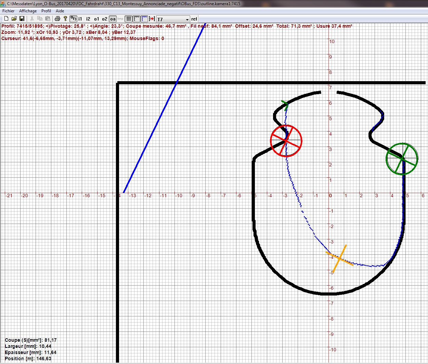Image resolution: width=428 pixels, height=364 pixels.
Task: Save using the floppy disk icon
Action: point(22,19)
